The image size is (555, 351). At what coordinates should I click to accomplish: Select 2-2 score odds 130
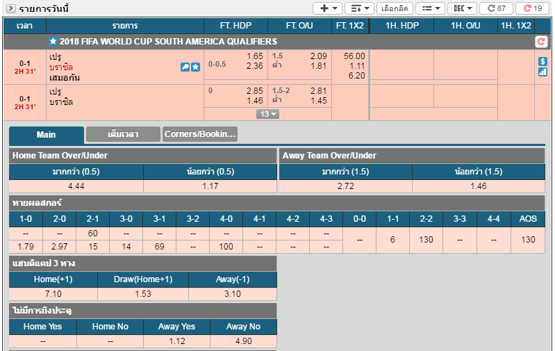pyautogui.click(x=426, y=240)
